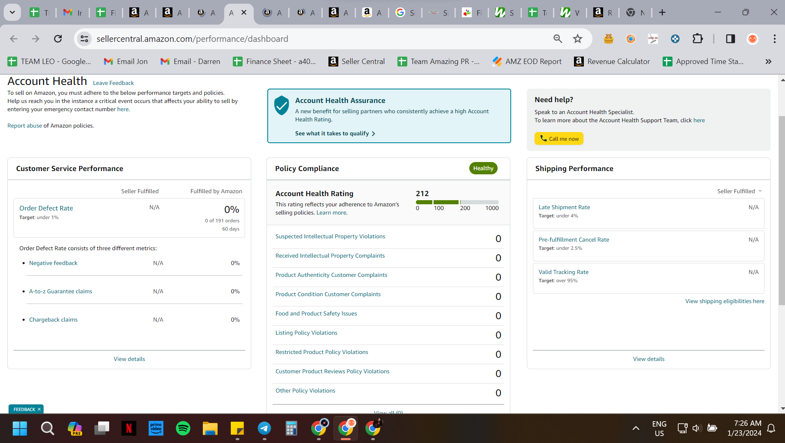Open Email - Darren bookmark
Screen dimensions: 785x443
click(190, 62)
